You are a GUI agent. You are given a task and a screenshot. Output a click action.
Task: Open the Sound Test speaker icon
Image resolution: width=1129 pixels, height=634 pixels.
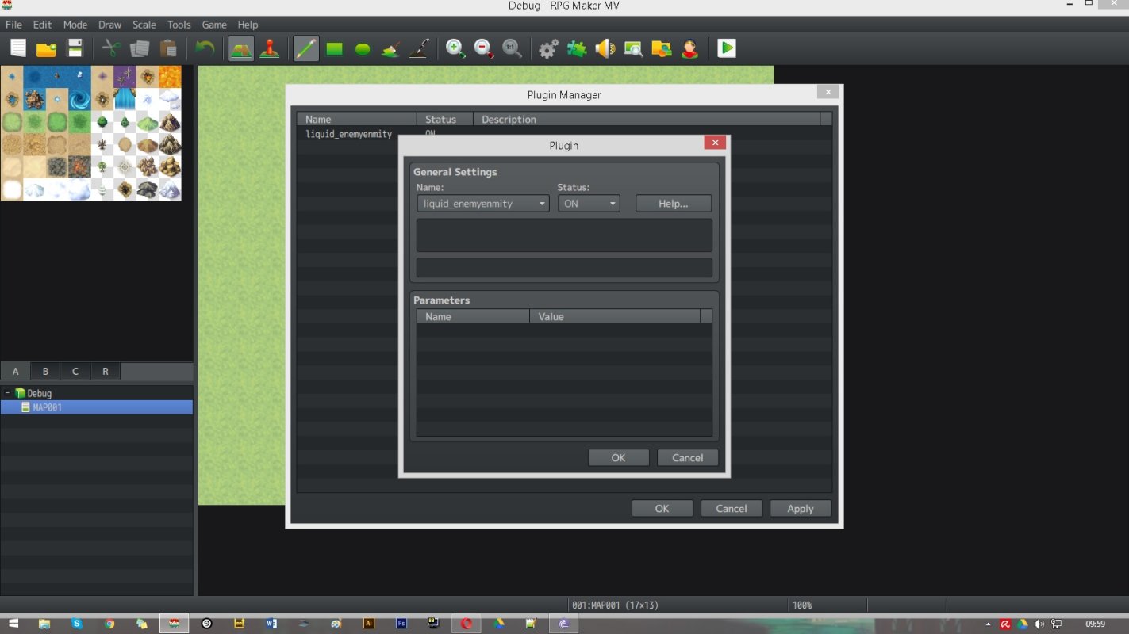(x=605, y=48)
